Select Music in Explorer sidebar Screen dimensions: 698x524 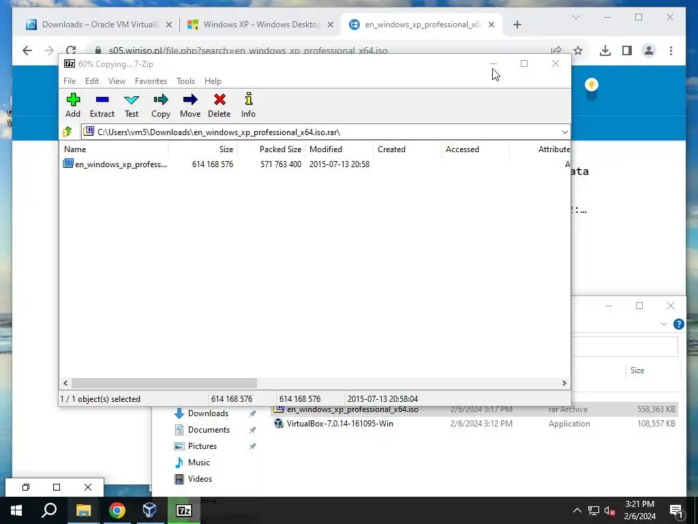[198, 463]
